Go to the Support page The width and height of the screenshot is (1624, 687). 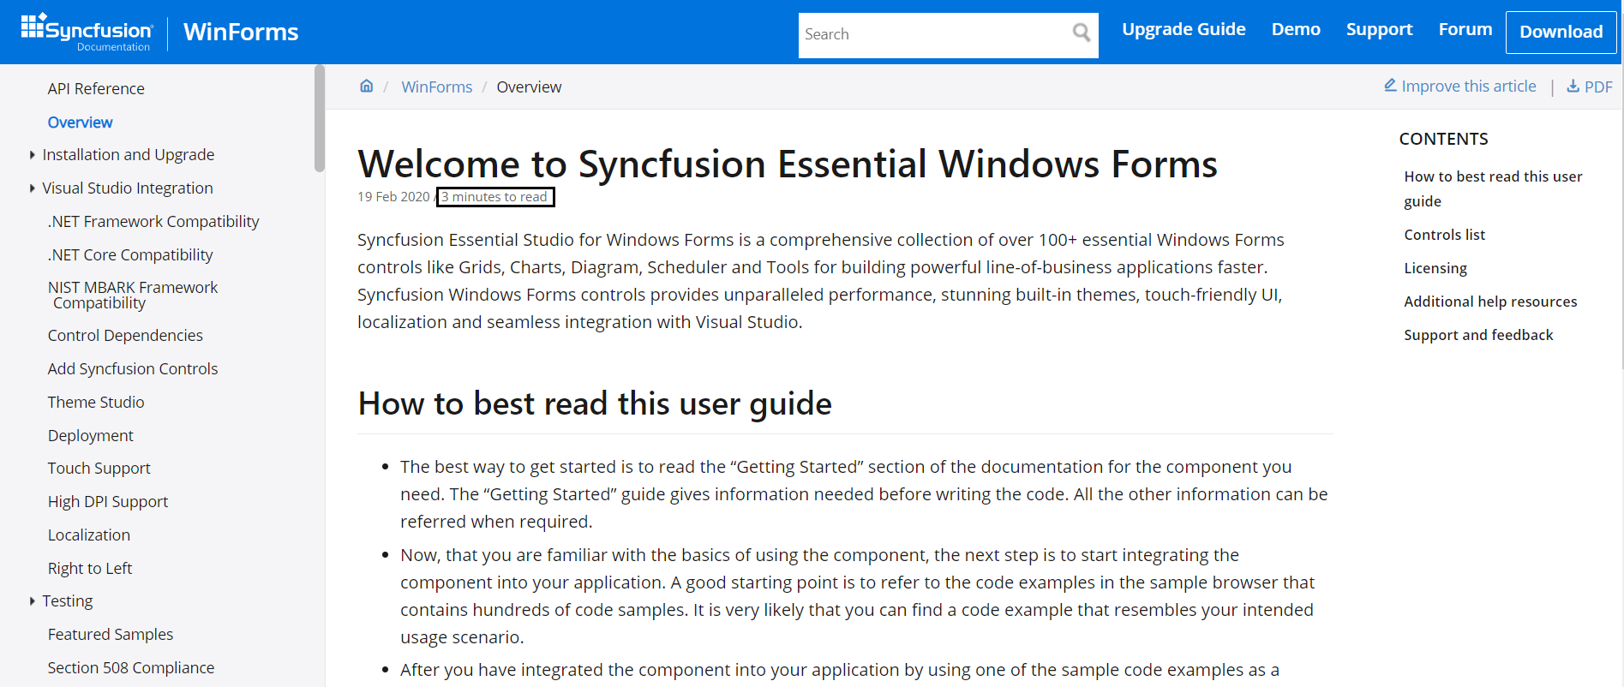pyautogui.click(x=1379, y=30)
